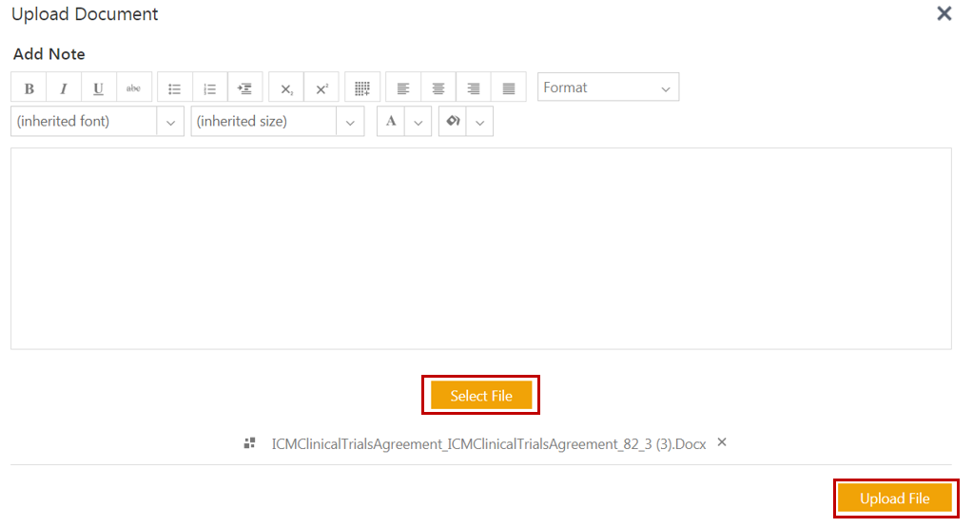The image size is (973, 528).
Task: Toggle italic text style
Action: click(x=64, y=88)
